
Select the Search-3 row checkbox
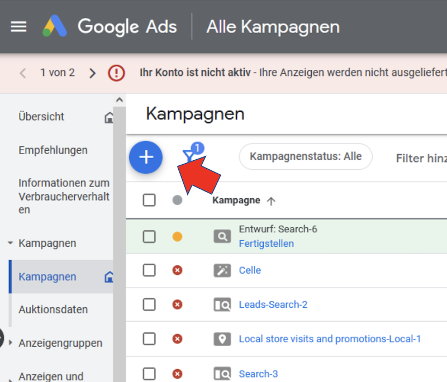[x=149, y=374]
